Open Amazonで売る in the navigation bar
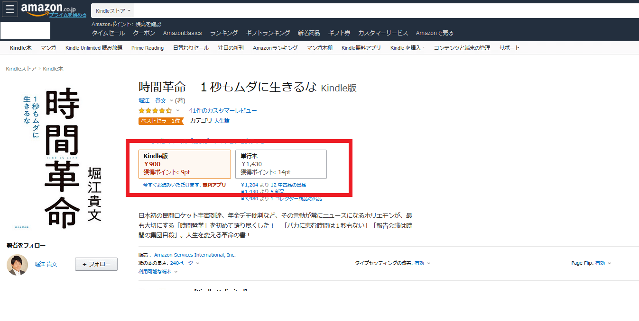 click(435, 33)
